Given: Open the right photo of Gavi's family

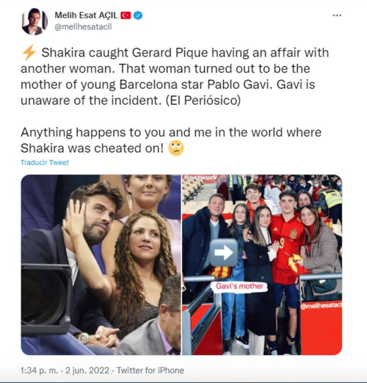Looking at the screenshot, I should pos(262,265).
